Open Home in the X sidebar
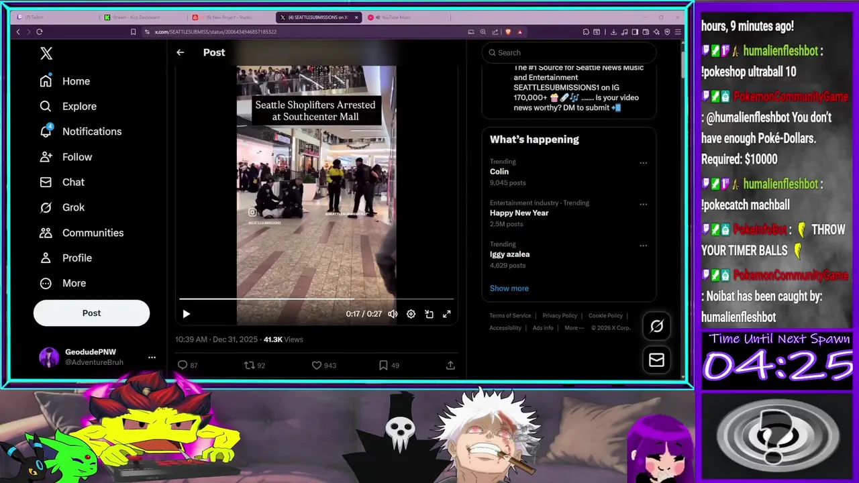The width and height of the screenshot is (859, 483). pyautogui.click(x=65, y=81)
